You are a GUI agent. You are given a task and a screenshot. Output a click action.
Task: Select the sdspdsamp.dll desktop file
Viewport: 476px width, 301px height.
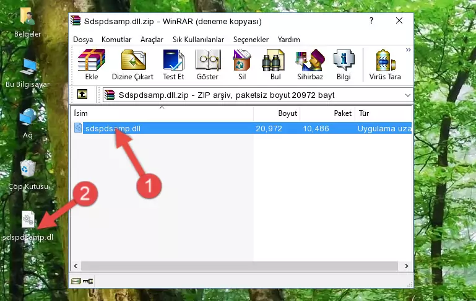point(28,226)
